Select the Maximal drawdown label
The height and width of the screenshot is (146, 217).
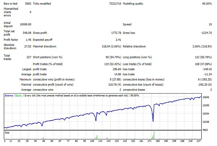tap(44, 46)
